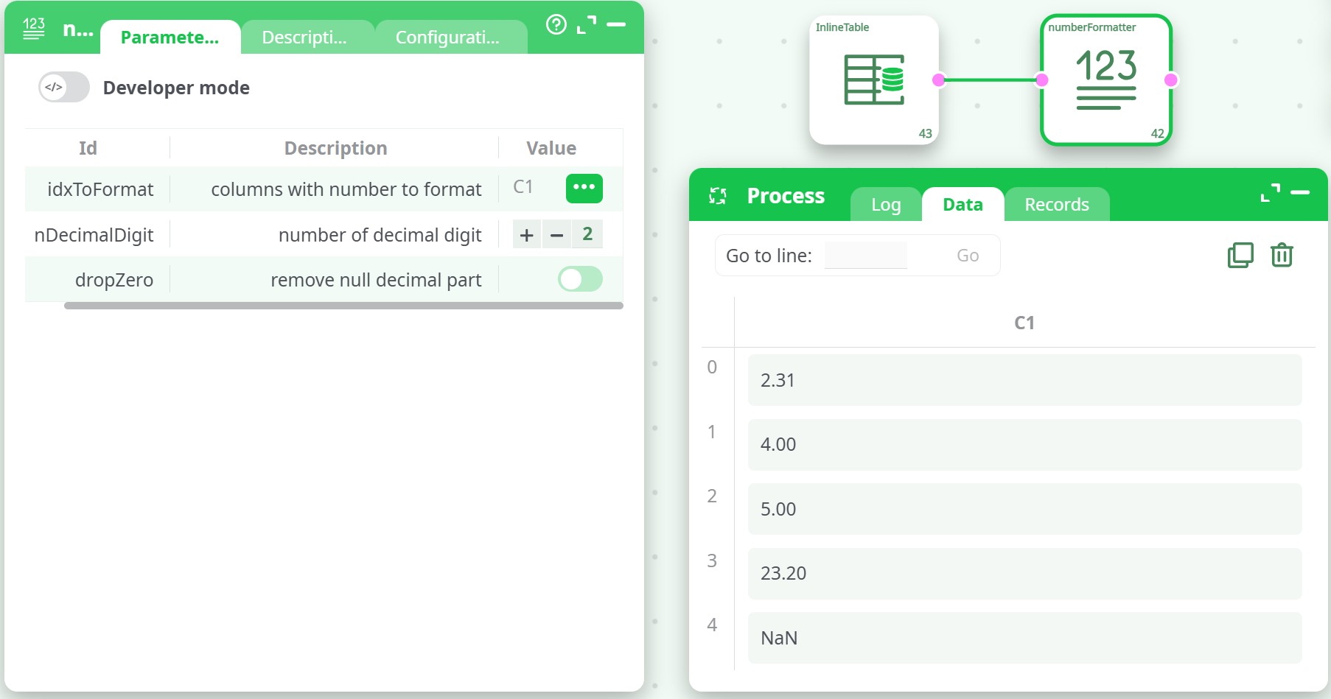Expand the Process panel to fullscreen

coord(1270,193)
